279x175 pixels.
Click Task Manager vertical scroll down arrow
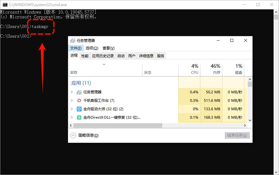tap(250, 120)
